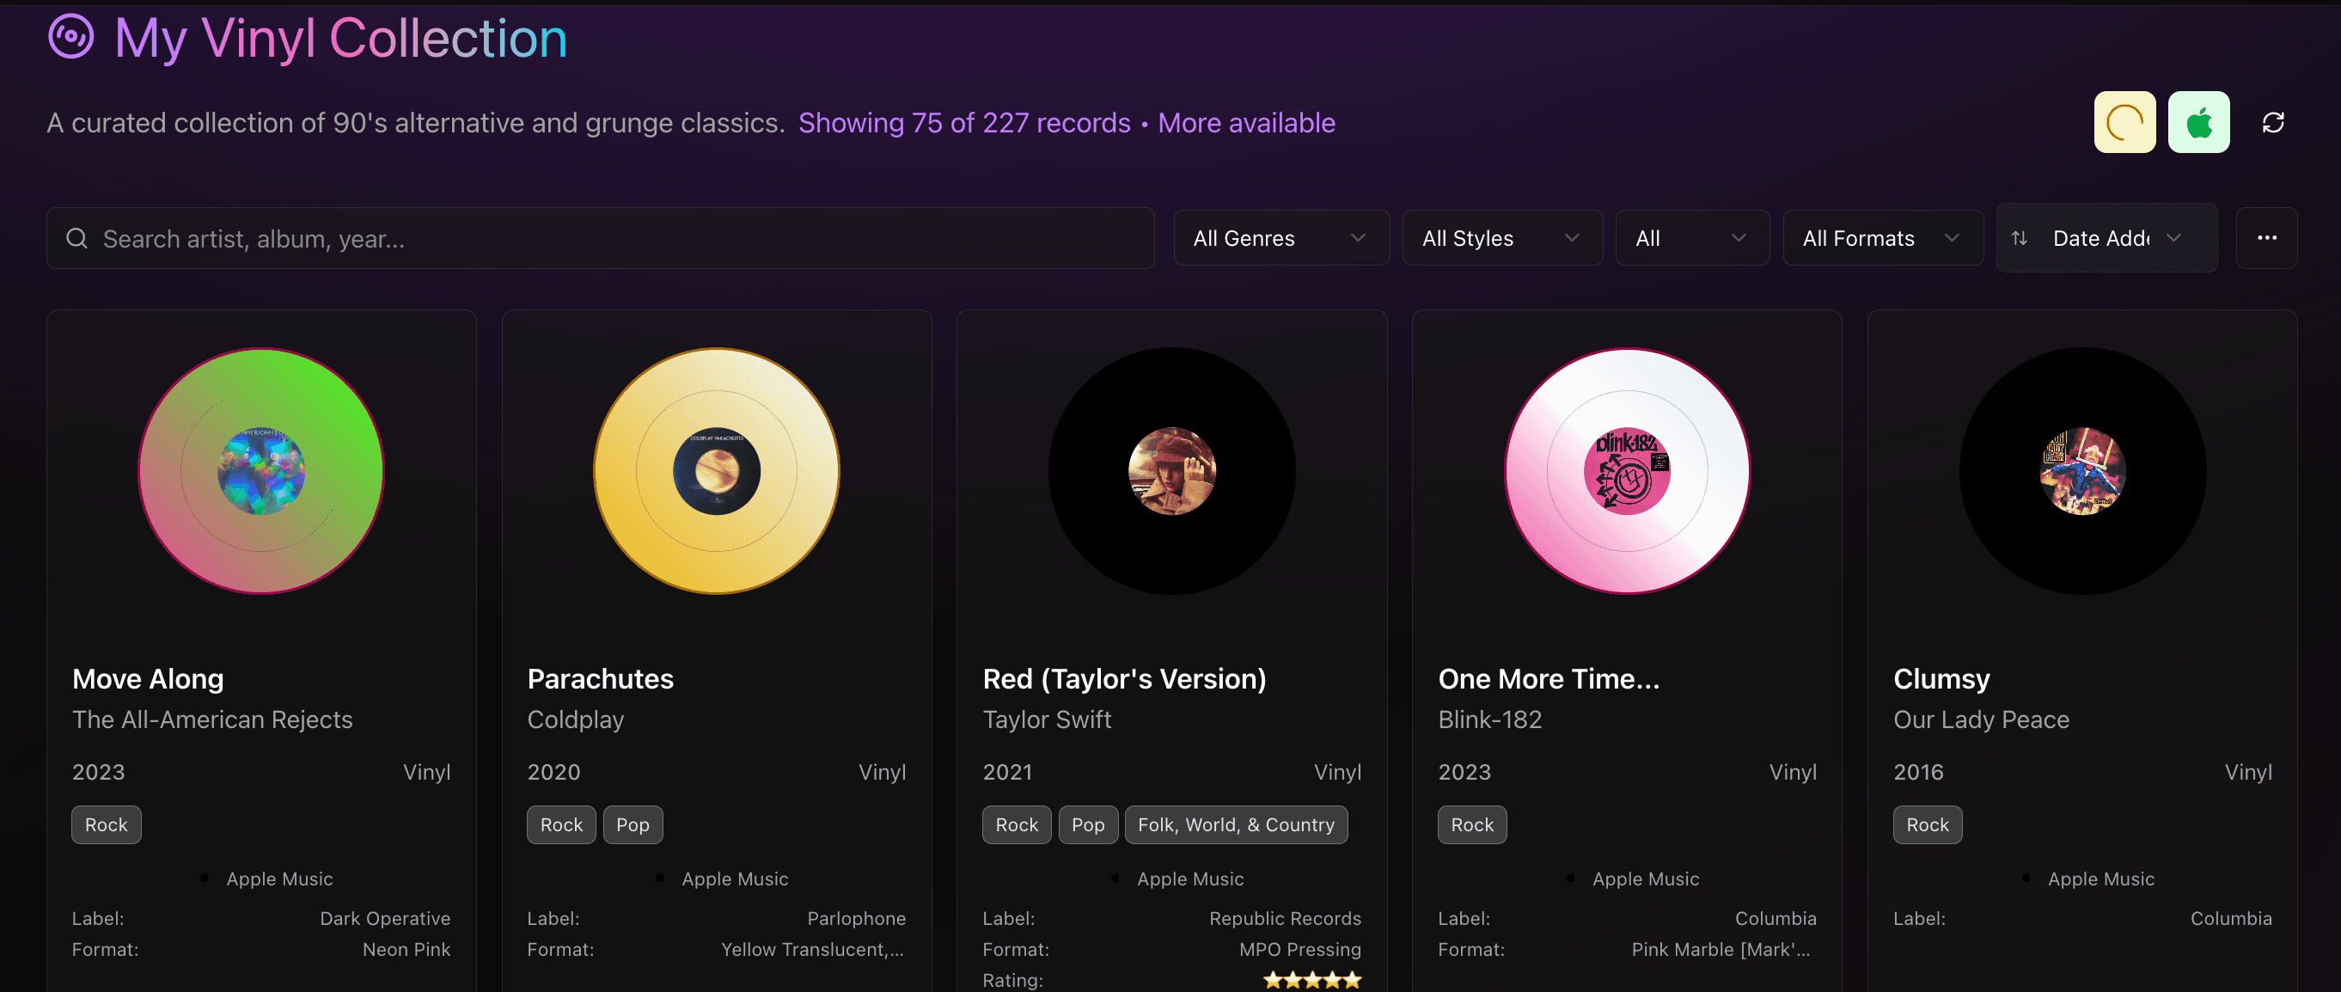Screen dimensions: 2341x992
Task: Click the yellow loading badge icon
Action: 2124,121
